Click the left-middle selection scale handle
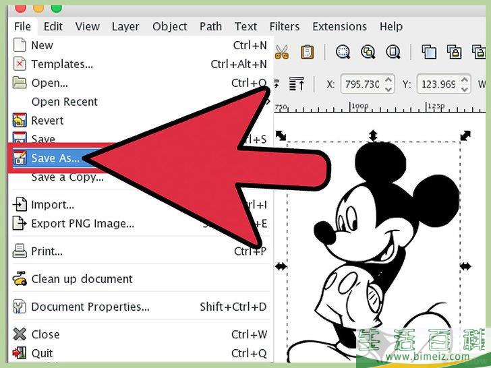 click(x=281, y=267)
